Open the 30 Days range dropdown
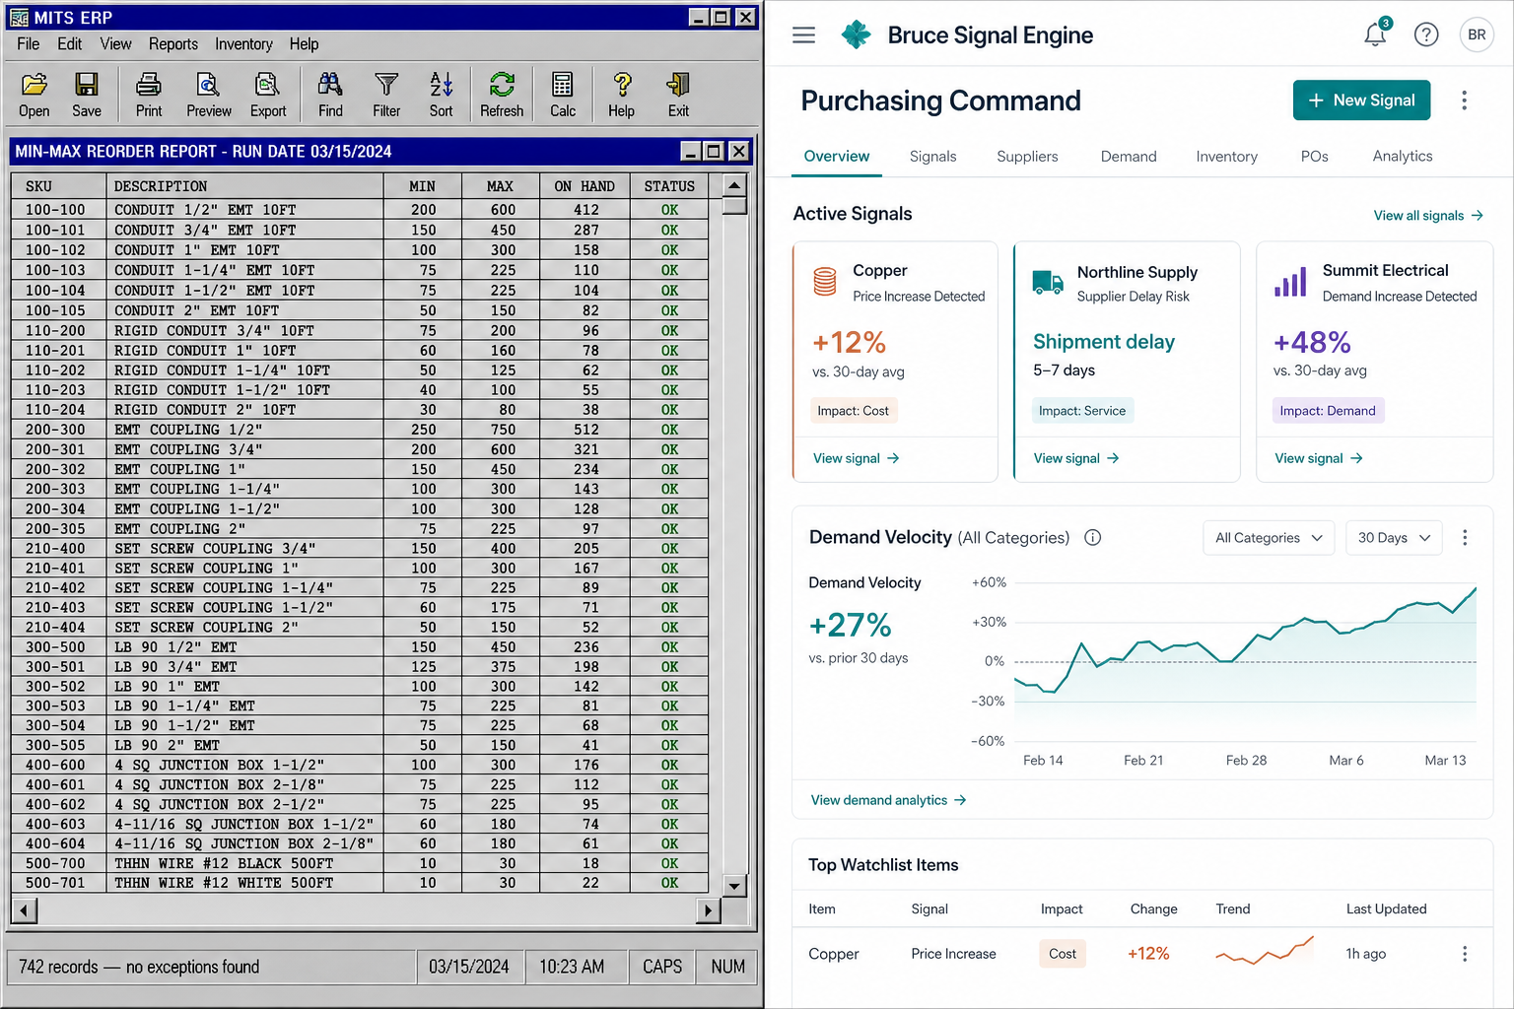 pyautogui.click(x=1394, y=538)
